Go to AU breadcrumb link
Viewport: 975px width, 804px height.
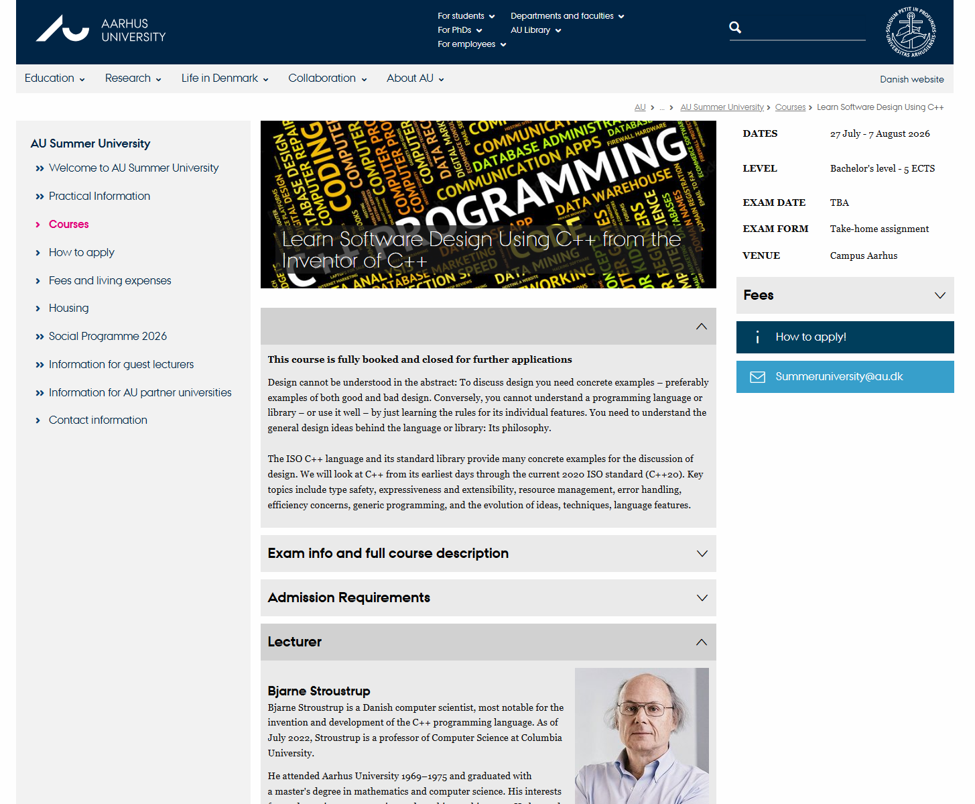click(x=640, y=107)
